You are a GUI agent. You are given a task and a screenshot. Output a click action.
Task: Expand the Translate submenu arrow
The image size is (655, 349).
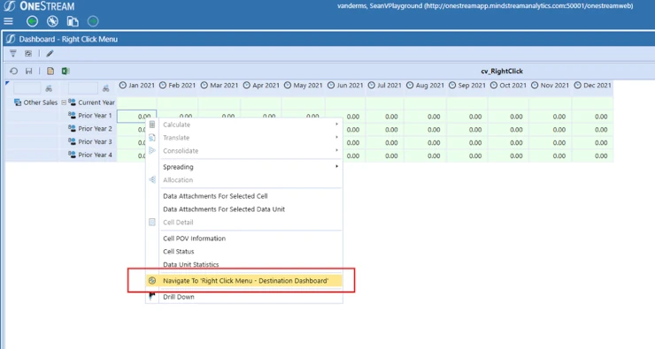tap(336, 137)
